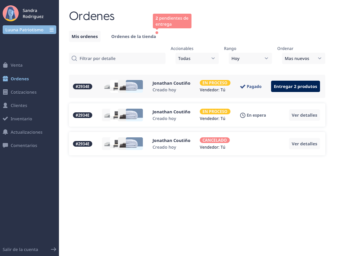
Task: Click the Comentarios chat bubble icon
Action: 5,145
